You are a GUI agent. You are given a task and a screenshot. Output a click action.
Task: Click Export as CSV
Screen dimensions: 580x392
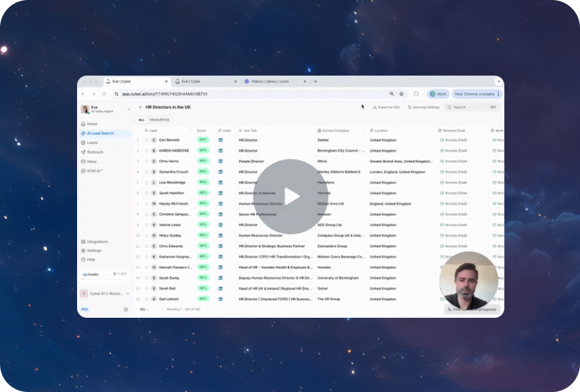tap(386, 107)
